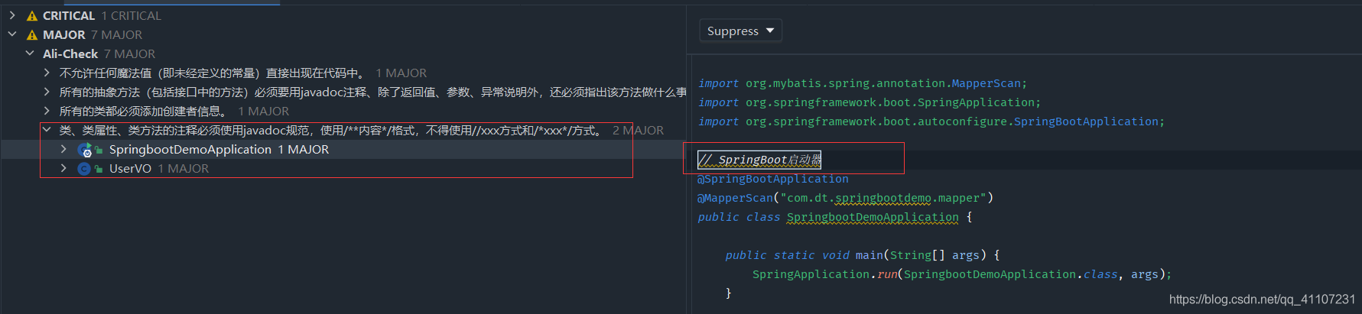
Task: Click the @SpringBootApplication annotation line
Action: click(x=773, y=179)
